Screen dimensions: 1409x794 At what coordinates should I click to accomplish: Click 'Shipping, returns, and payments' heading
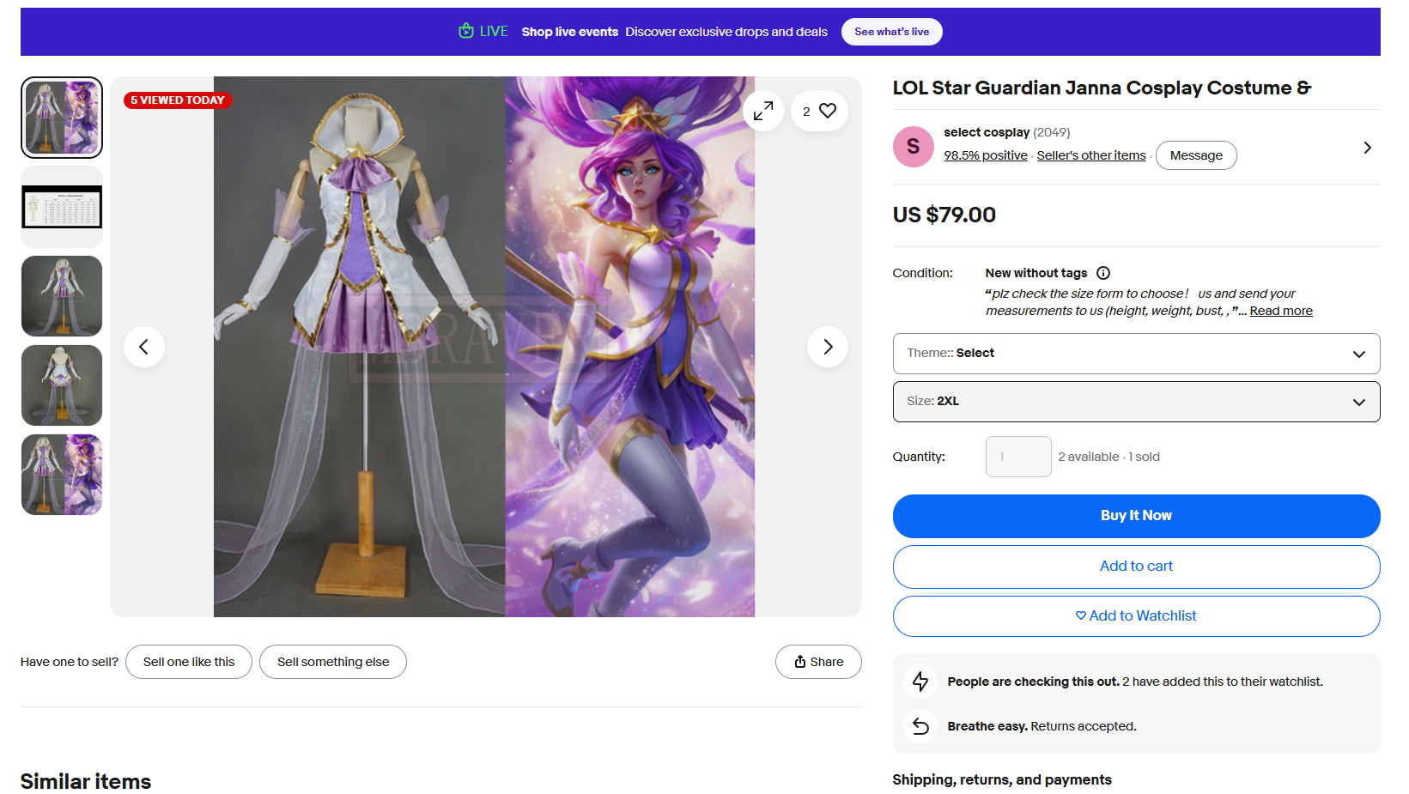coord(1002,779)
